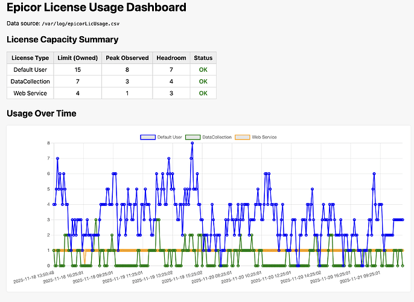414x302 pixels.
Task: Click the y-axis label 0
Action: pyautogui.click(x=48, y=266)
